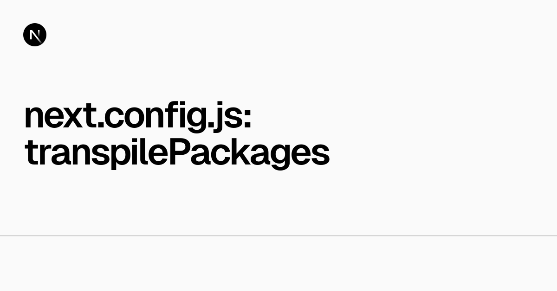Click the empty area below the divider line
Screen dimensions: 557x291
[x=278, y=264]
